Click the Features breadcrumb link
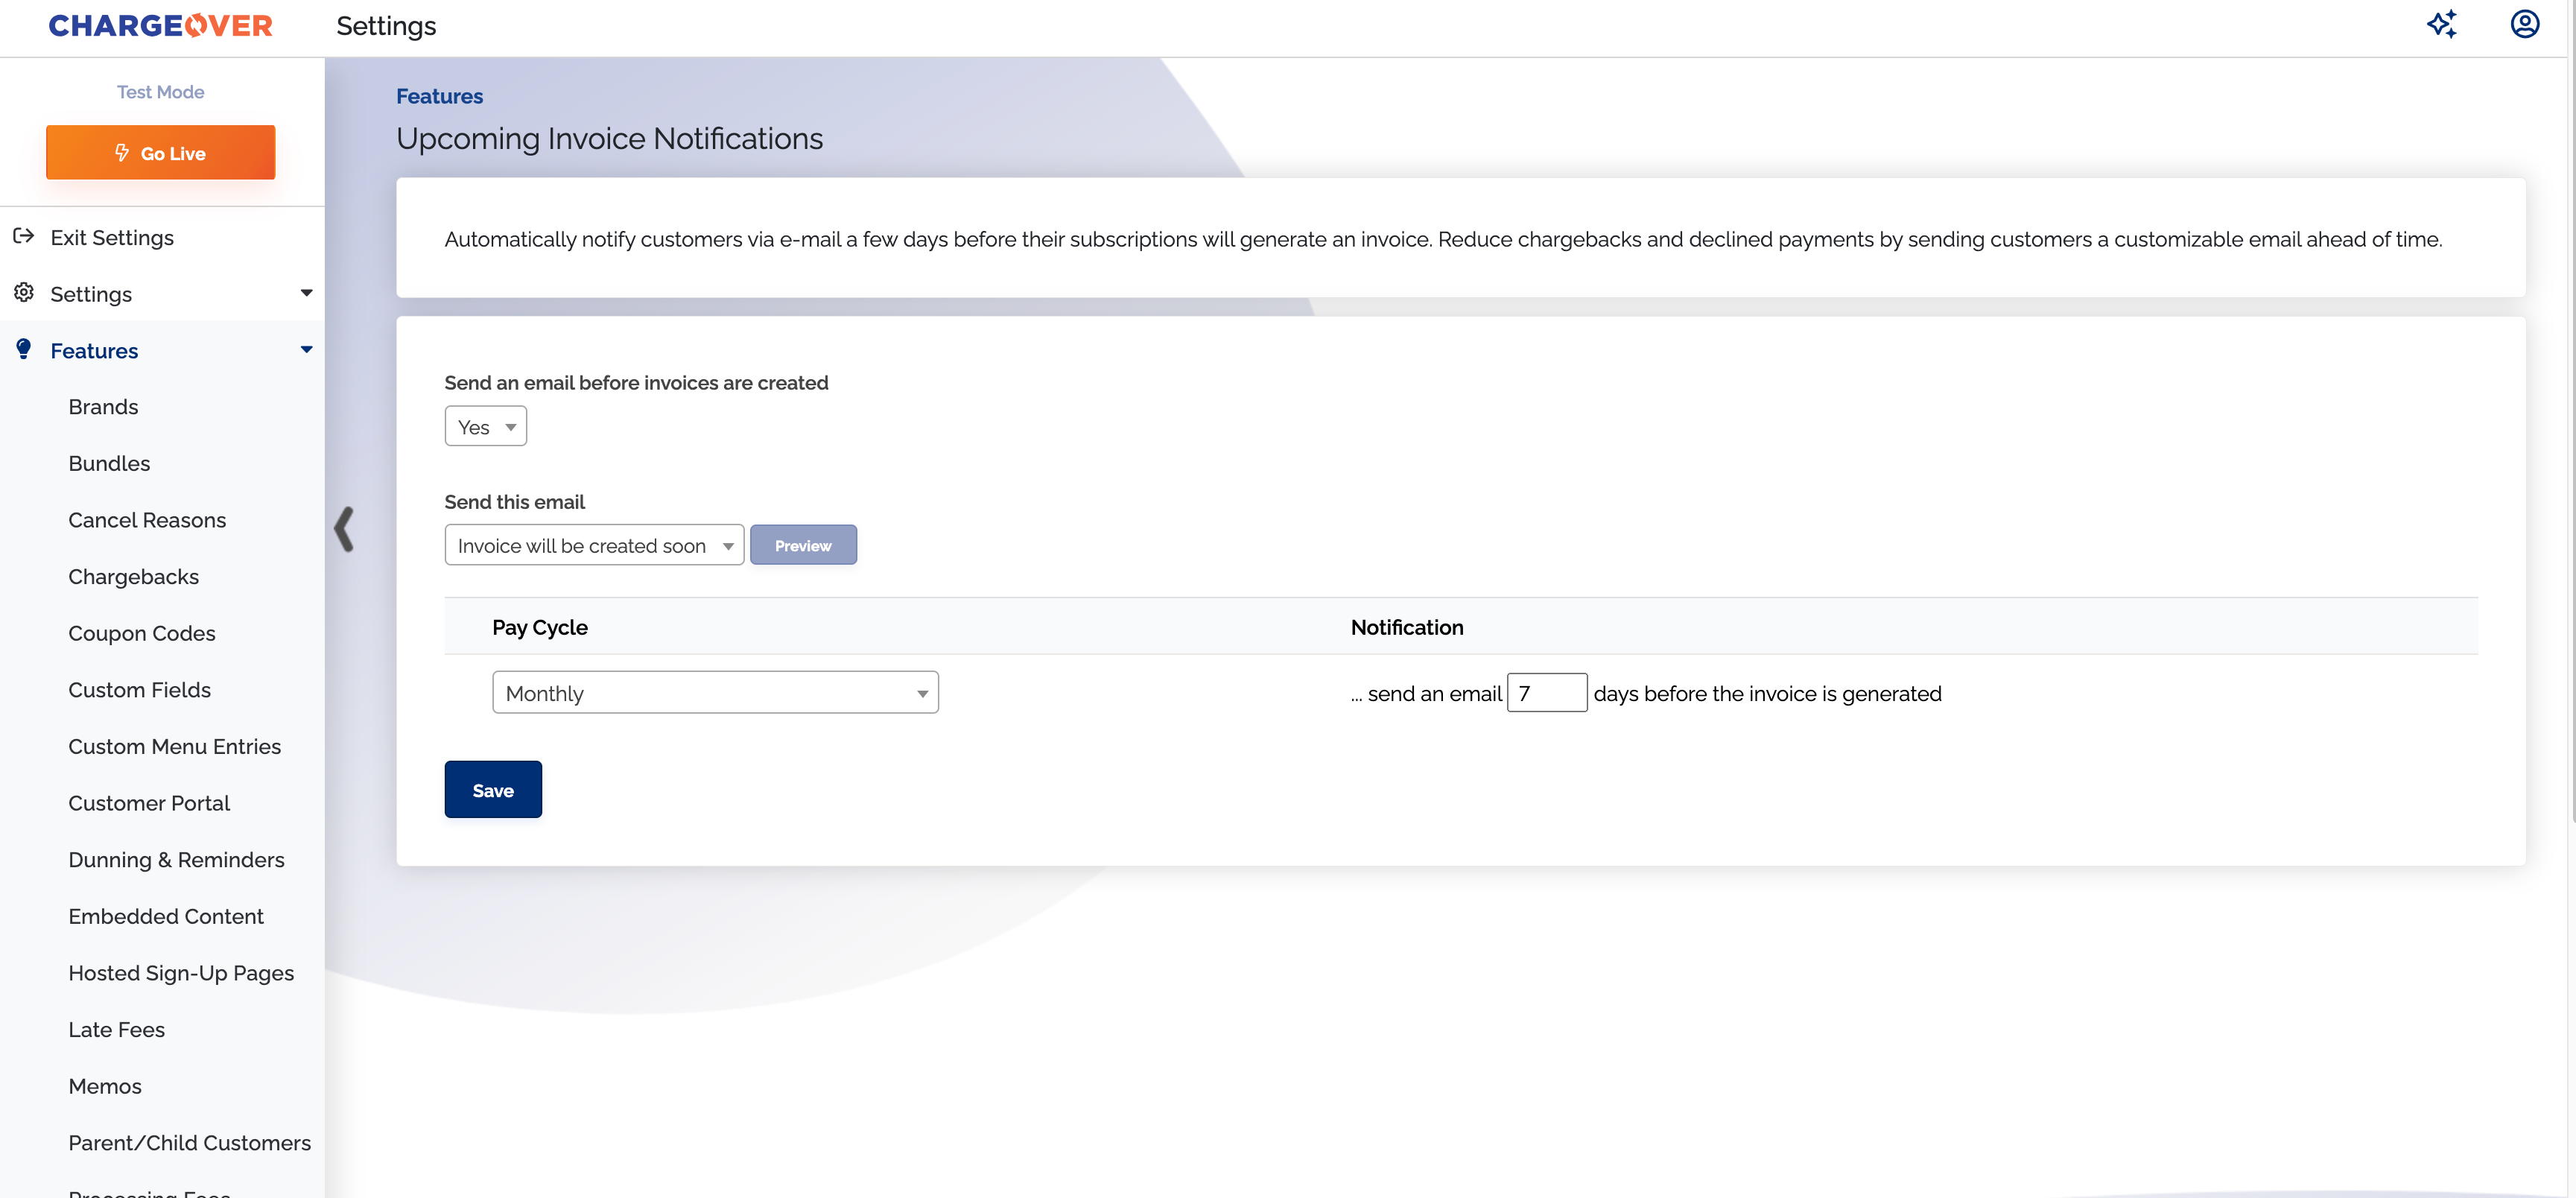 (x=439, y=96)
